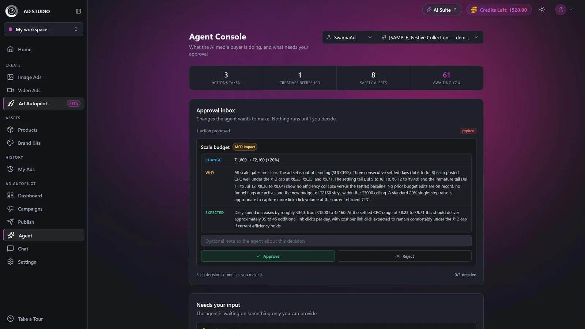Open Video Ads camera icon
Screen dimensions: 585x329
(11, 90)
